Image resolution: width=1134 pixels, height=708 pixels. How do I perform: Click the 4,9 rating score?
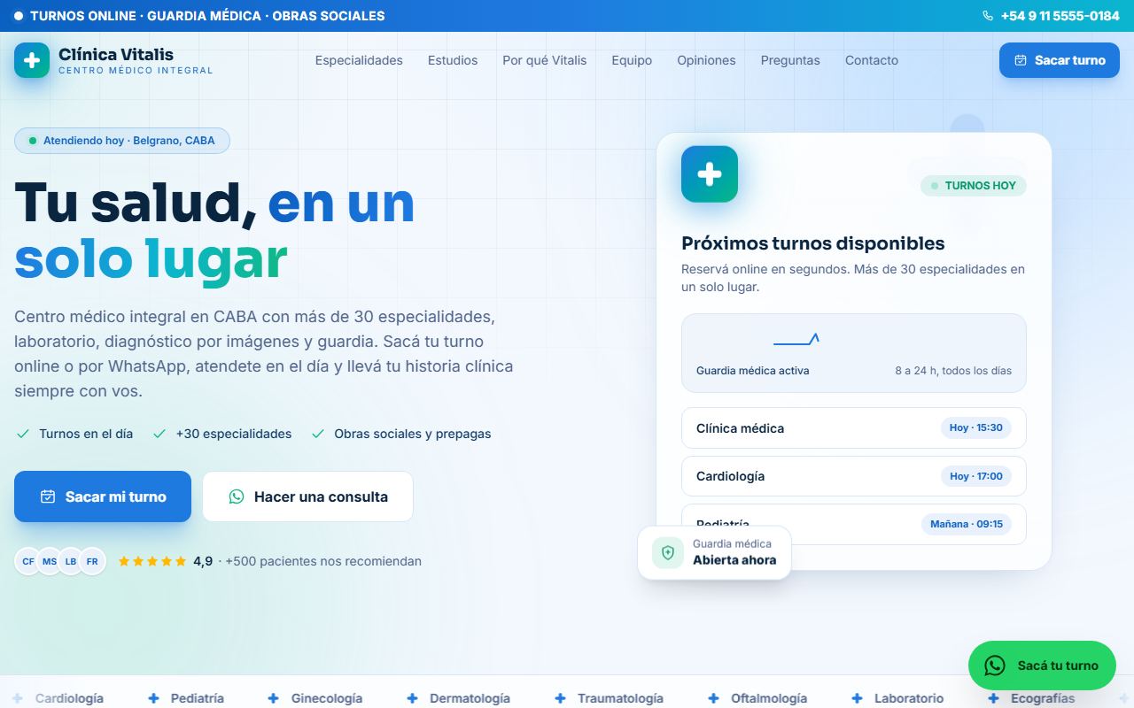point(203,561)
